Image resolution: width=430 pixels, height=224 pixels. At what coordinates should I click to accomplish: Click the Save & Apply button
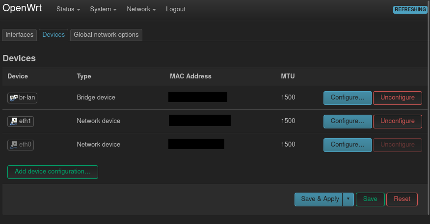pos(319,199)
